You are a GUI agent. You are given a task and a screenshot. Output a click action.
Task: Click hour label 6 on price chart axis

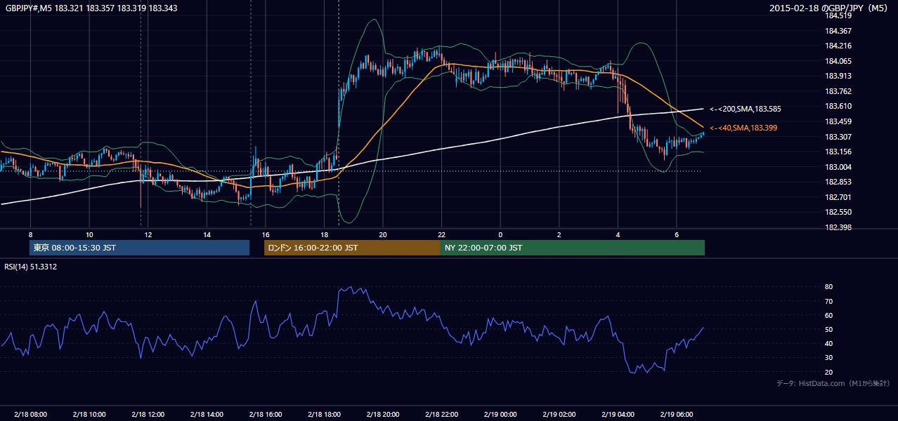click(x=676, y=234)
